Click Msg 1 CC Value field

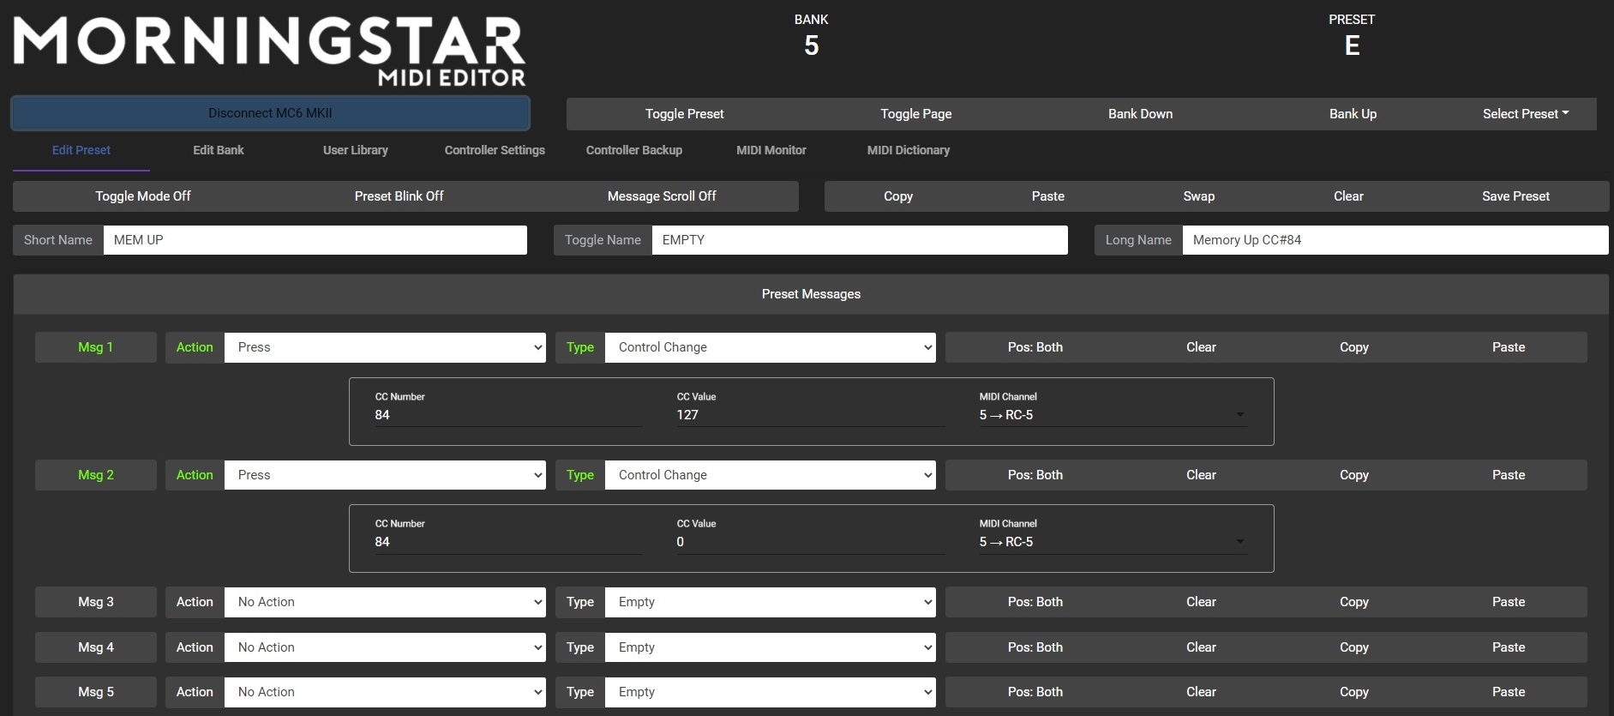point(809,415)
